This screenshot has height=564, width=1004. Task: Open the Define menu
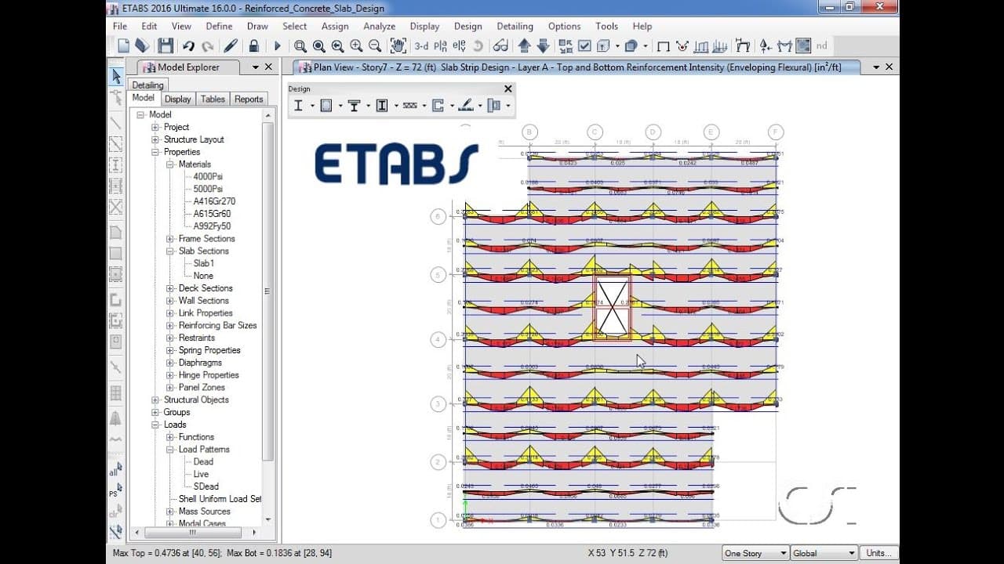point(219,26)
